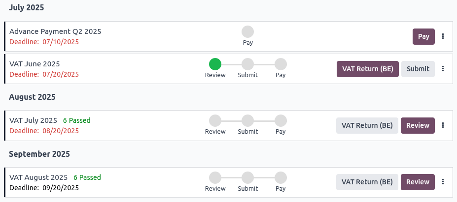Open VAT Return (BE) for VAT June

point(367,69)
